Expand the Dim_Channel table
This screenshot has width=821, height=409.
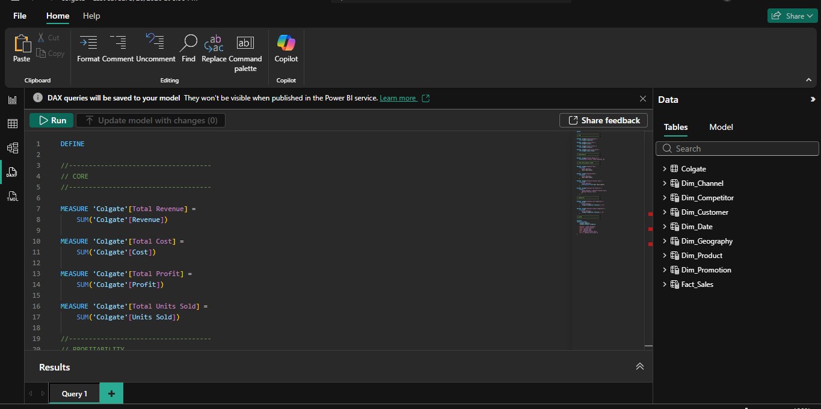tap(665, 183)
